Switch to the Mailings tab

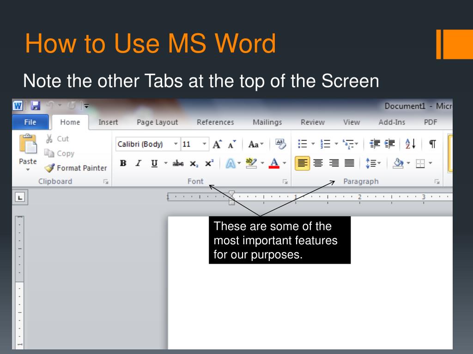[267, 122]
